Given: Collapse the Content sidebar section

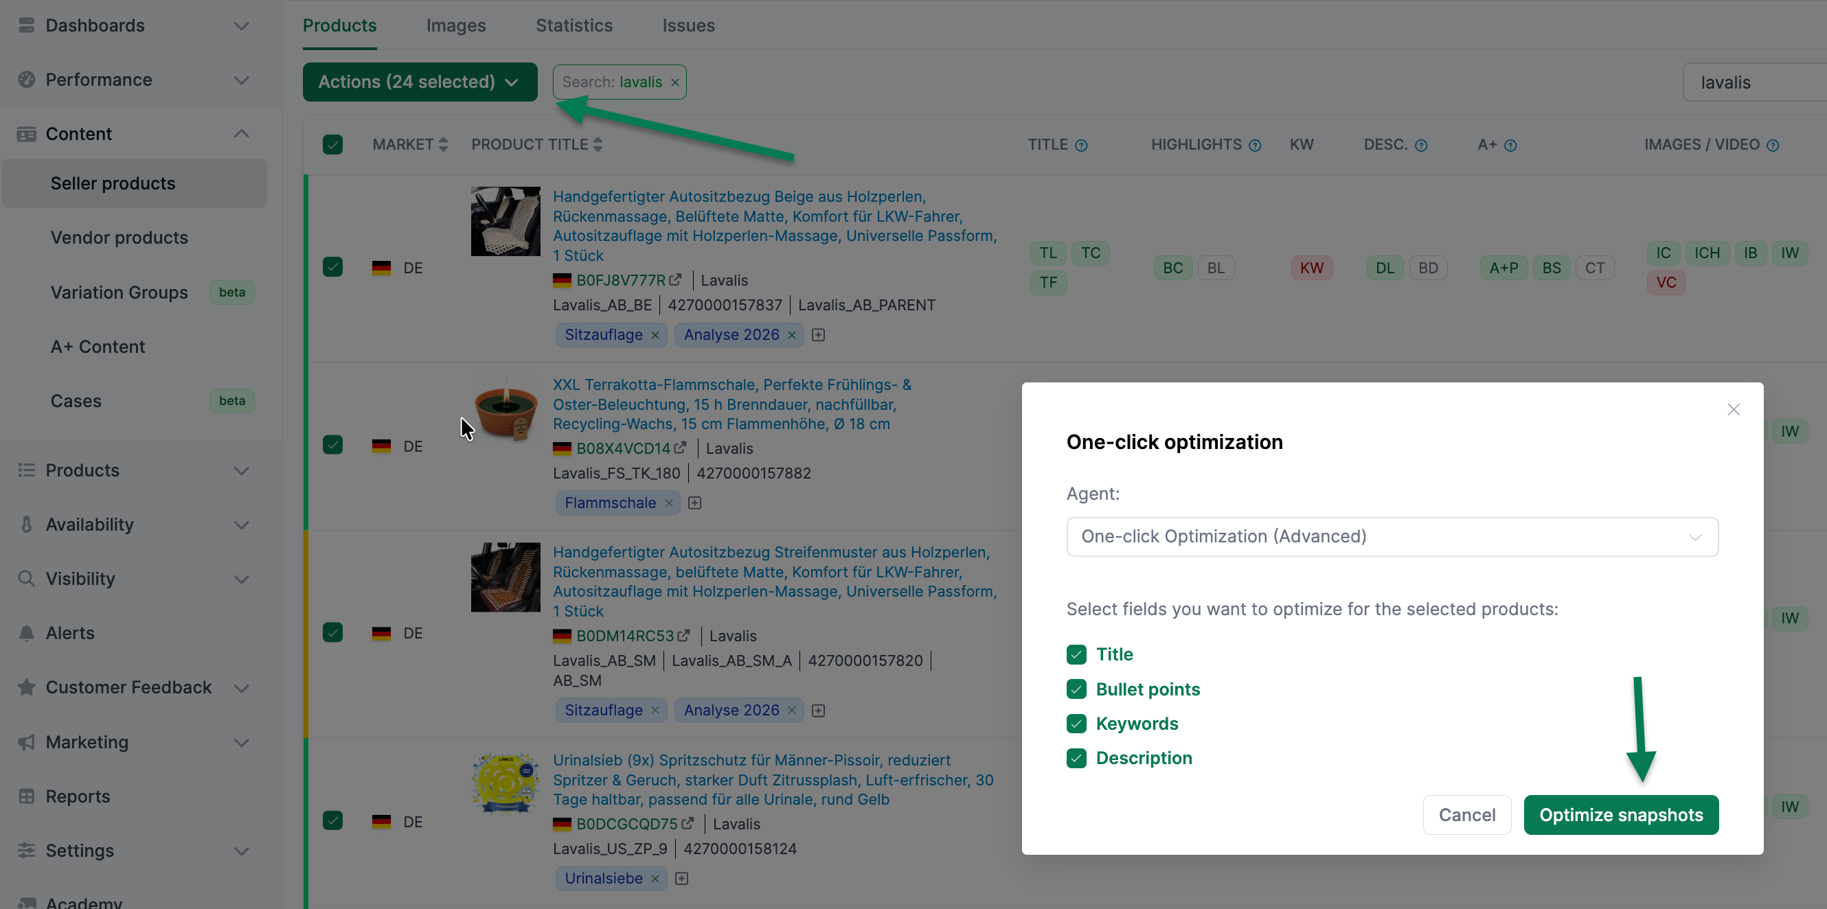Looking at the screenshot, I should (241, 134).
